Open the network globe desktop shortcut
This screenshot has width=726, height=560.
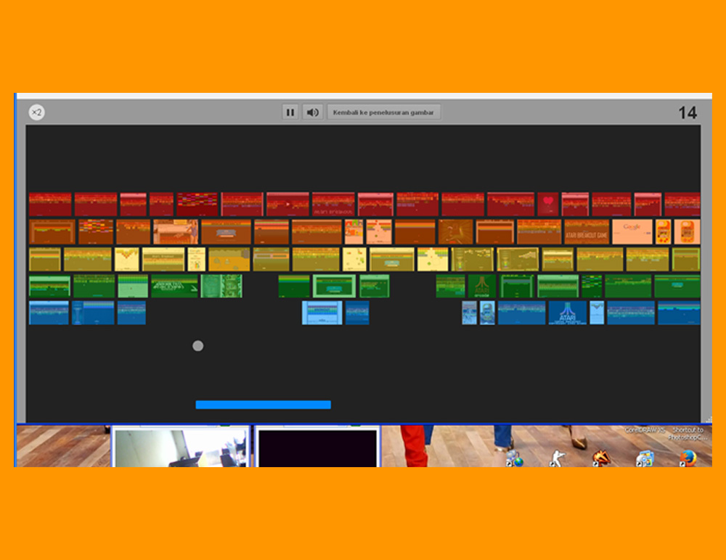[515, 458]
